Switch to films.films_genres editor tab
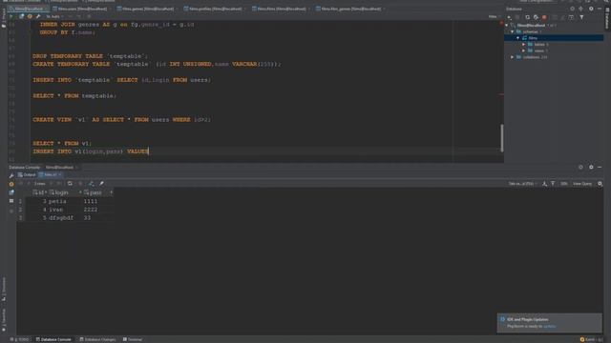 (x=350, y=9)
